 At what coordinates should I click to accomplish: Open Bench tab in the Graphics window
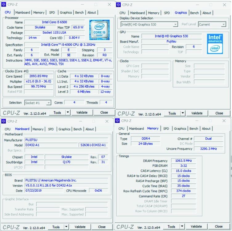coord(194,13)
